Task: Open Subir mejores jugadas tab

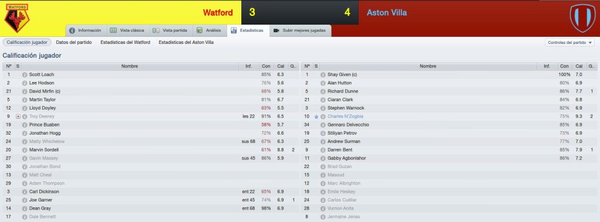Action: pos(301,30)
